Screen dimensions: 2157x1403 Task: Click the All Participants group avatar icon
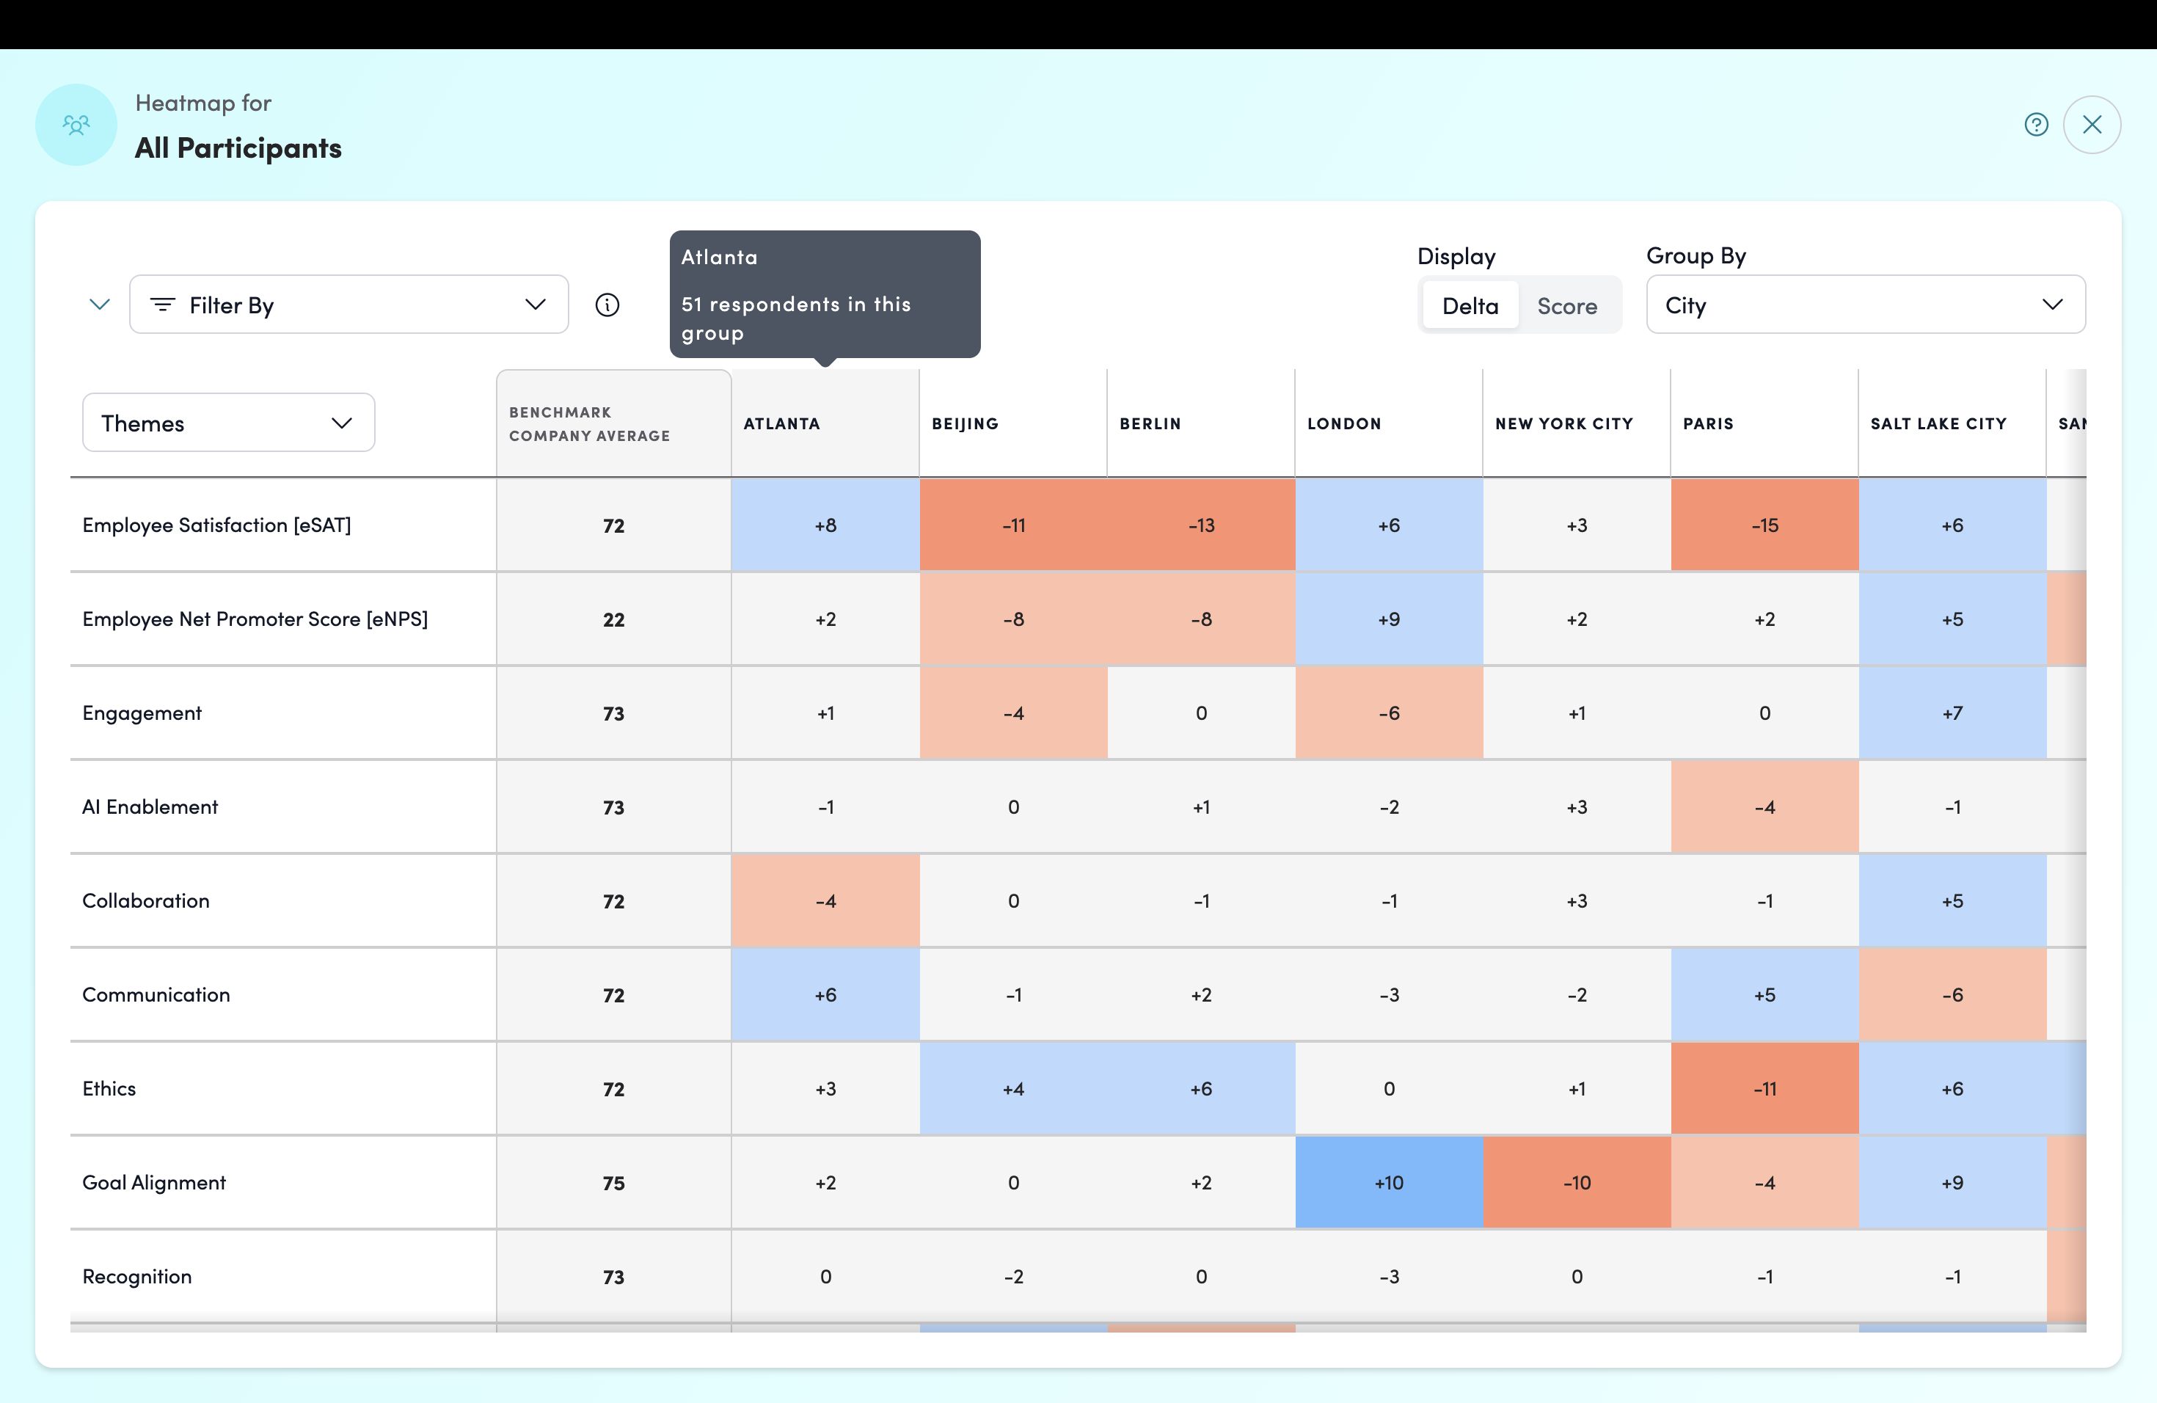point(76,125)
